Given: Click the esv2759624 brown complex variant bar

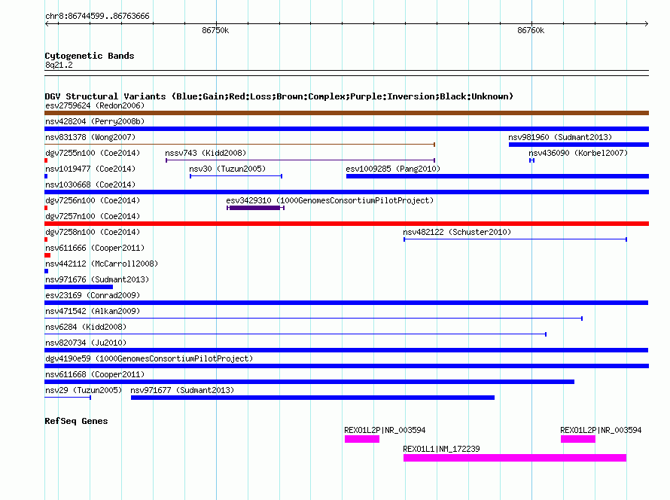Looking at the screenshot, I should (346, 113).
